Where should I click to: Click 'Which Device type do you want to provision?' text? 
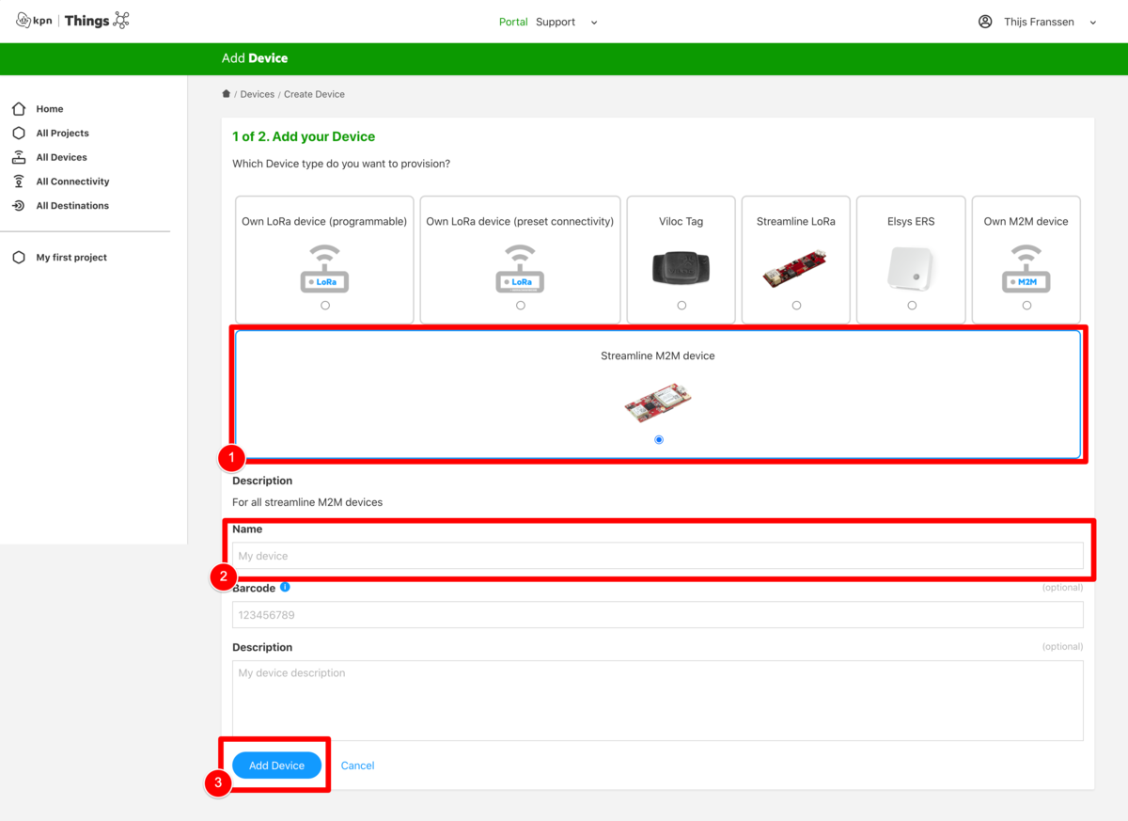click(x=341, y=164)
